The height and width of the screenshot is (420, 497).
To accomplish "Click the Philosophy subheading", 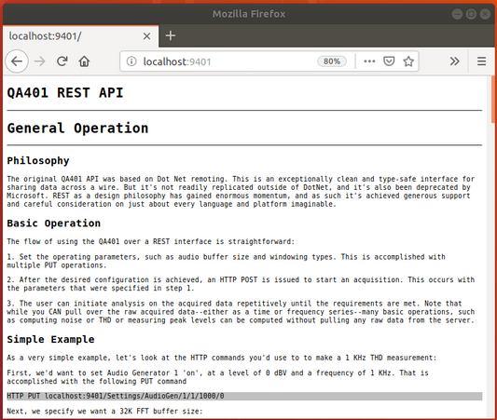I will coord(38,160).
